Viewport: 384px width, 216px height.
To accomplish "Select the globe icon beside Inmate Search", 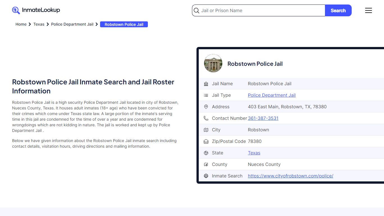I will 206,176.
